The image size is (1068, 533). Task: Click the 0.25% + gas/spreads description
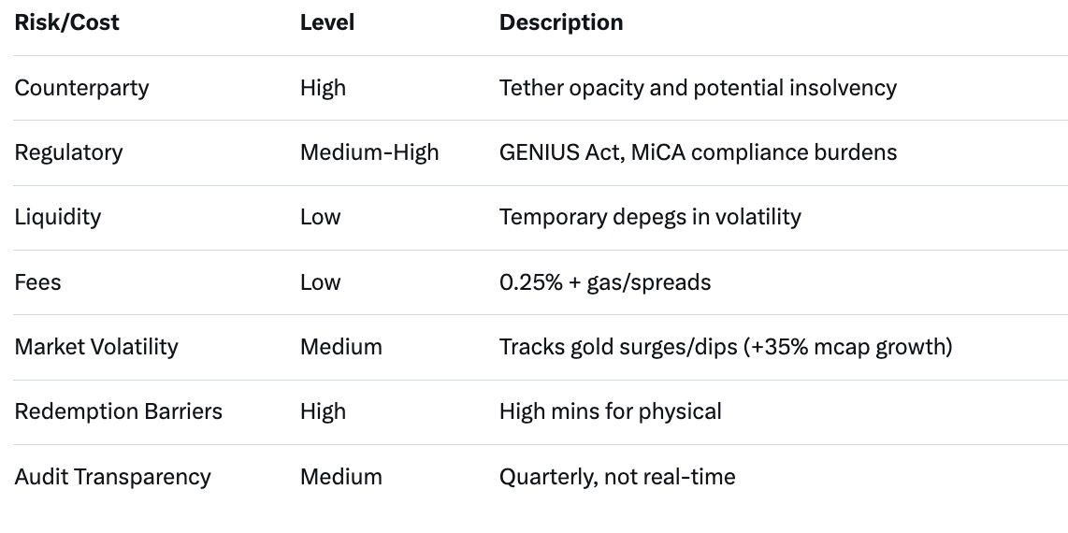[x=605, y=282]
